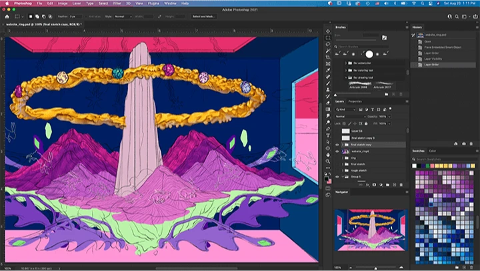
Task: Show the hidden ring group
Action: pyautogui.click(x=337, y=158)
